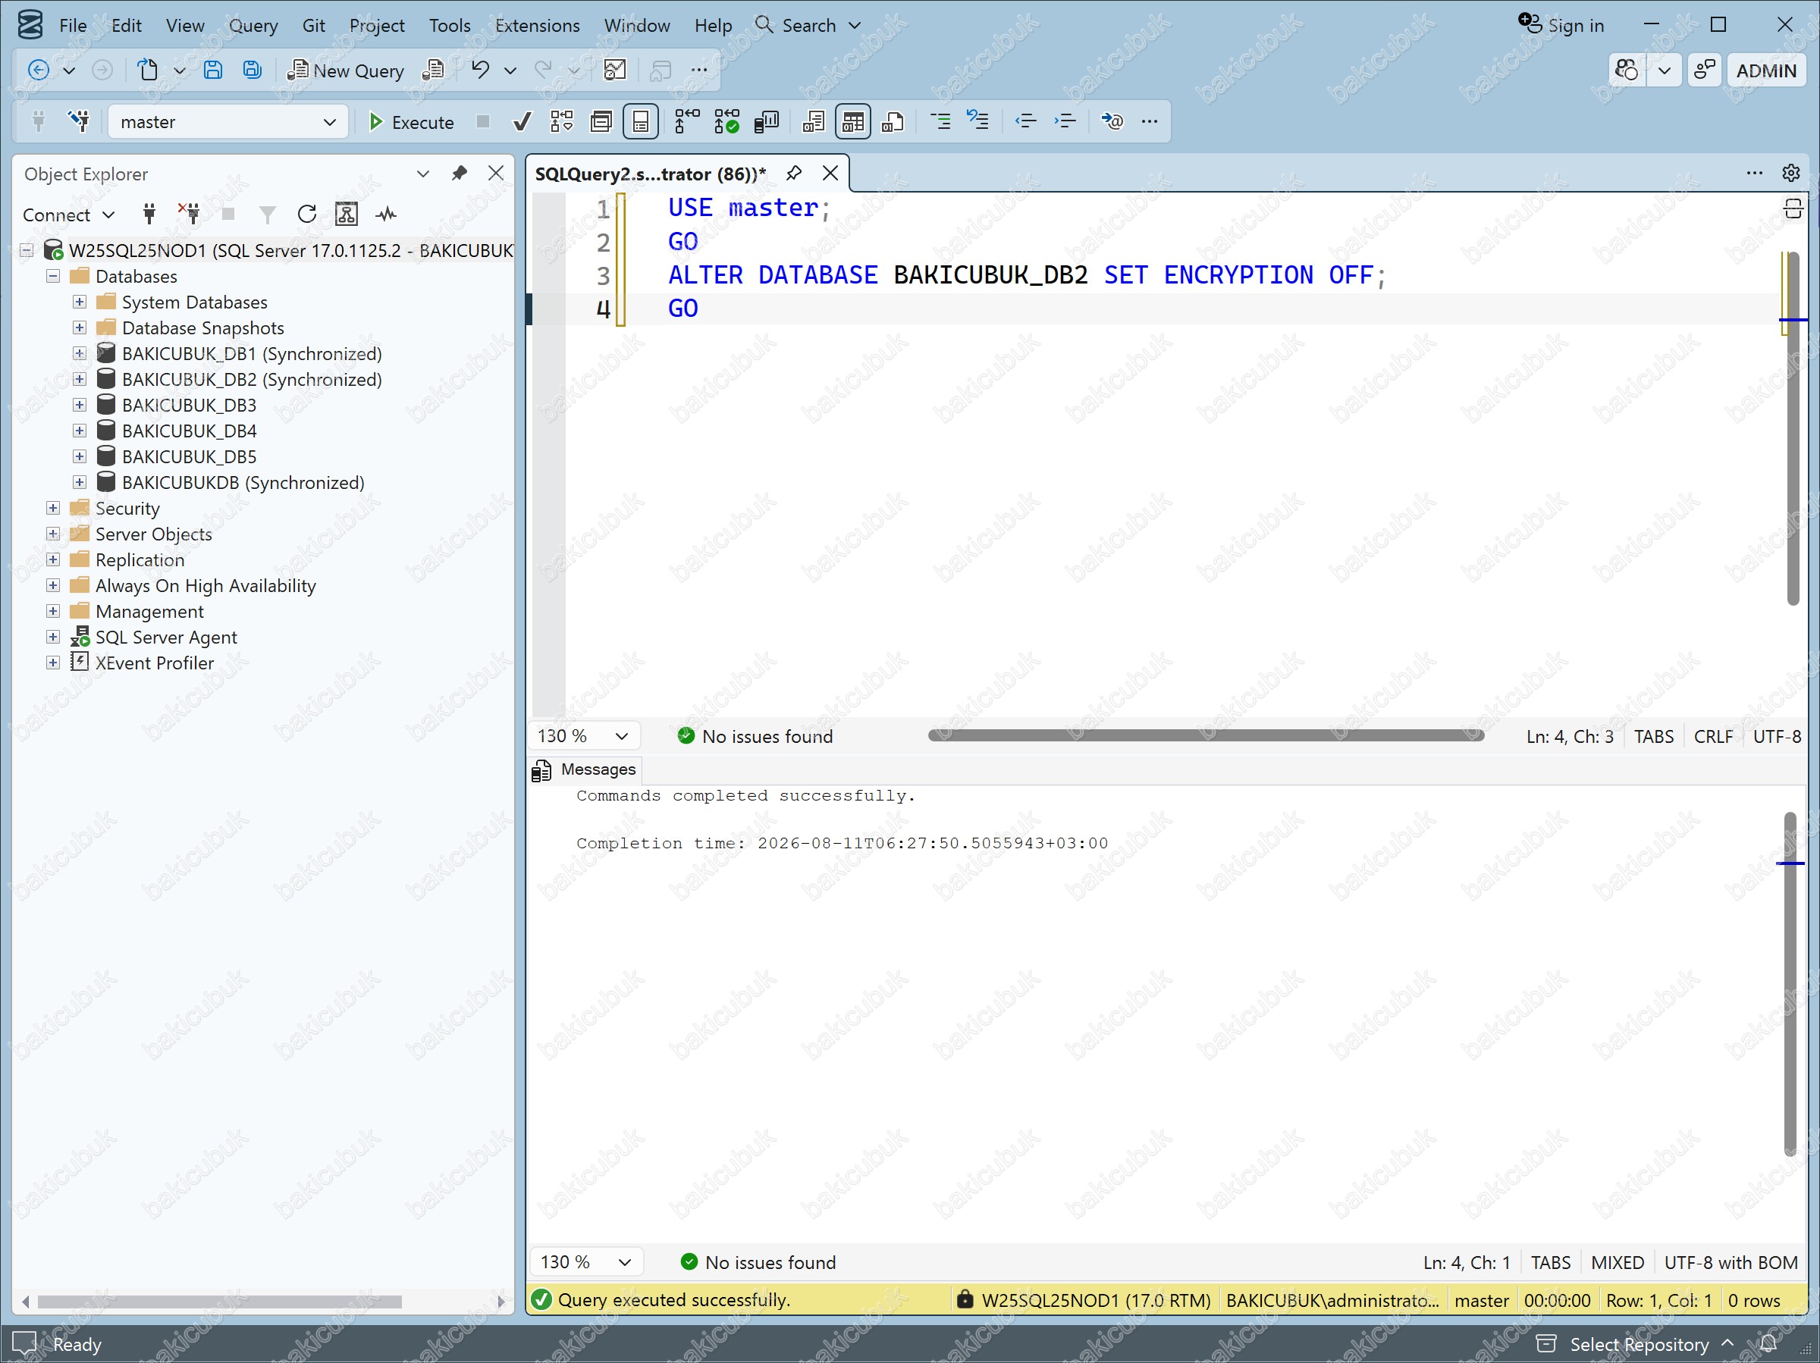Click the CRLF line ending indicator
Image resolution: width=1820 pixels, height=1363 pixels.
click(x=1713, y=736)
